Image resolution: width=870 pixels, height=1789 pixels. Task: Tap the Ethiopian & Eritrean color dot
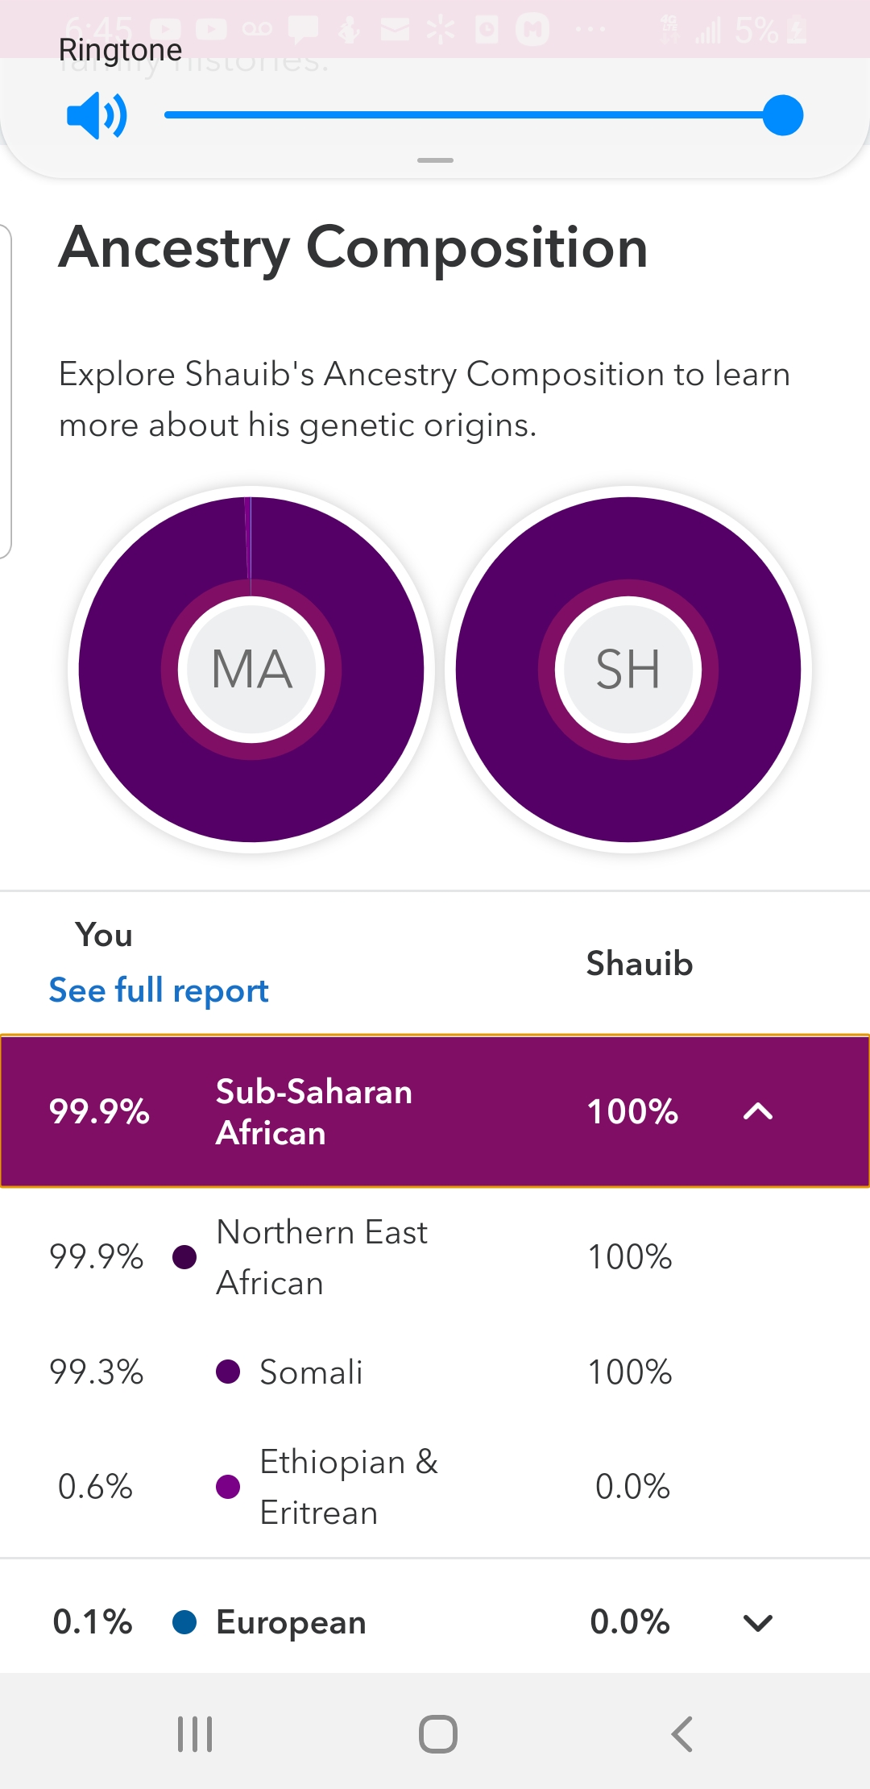click(228, 1487)
